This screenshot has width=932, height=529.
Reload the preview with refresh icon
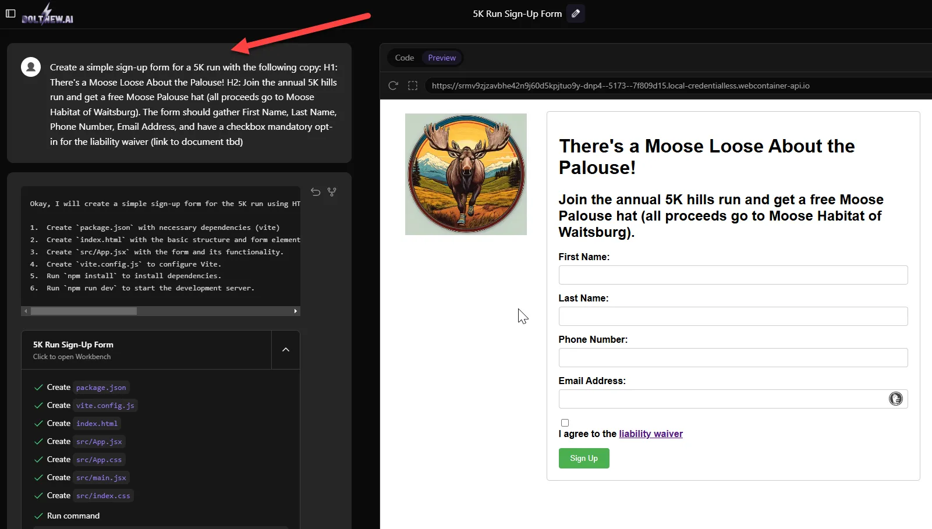(x=394, y=86)
